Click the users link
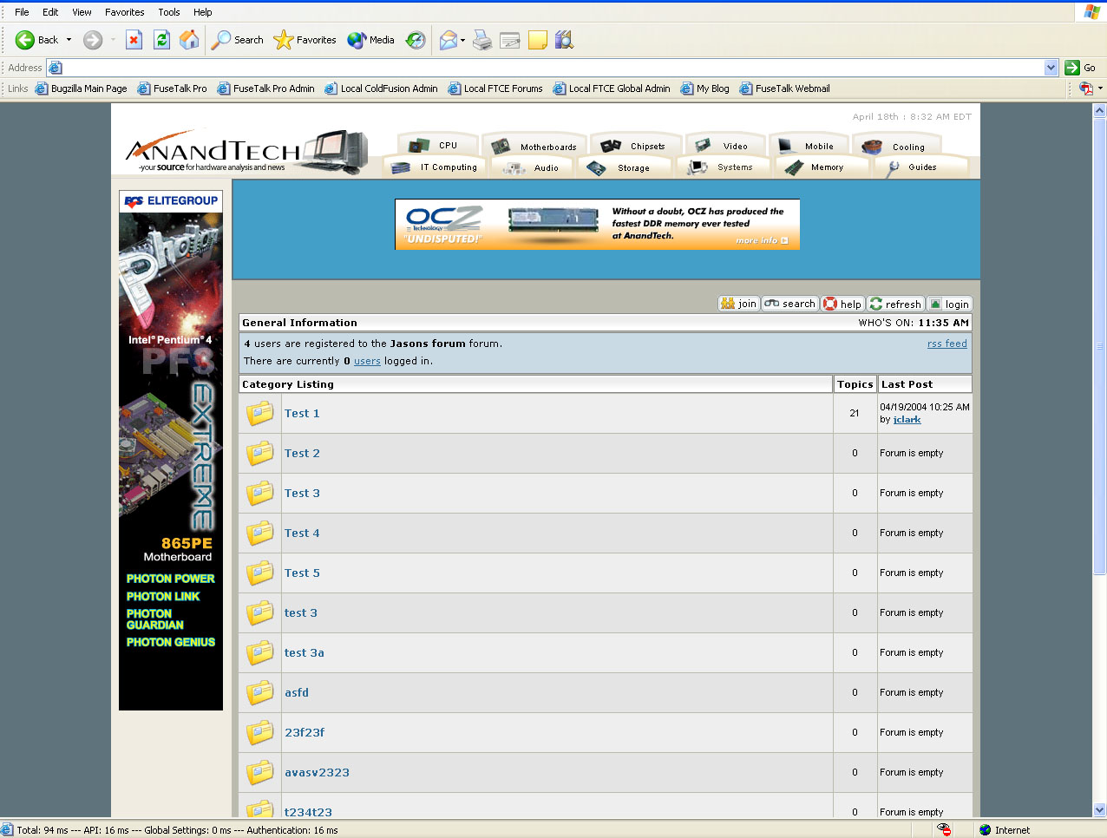The width and height of the screenshot is (1107, 838). click(x=367, y=361)
